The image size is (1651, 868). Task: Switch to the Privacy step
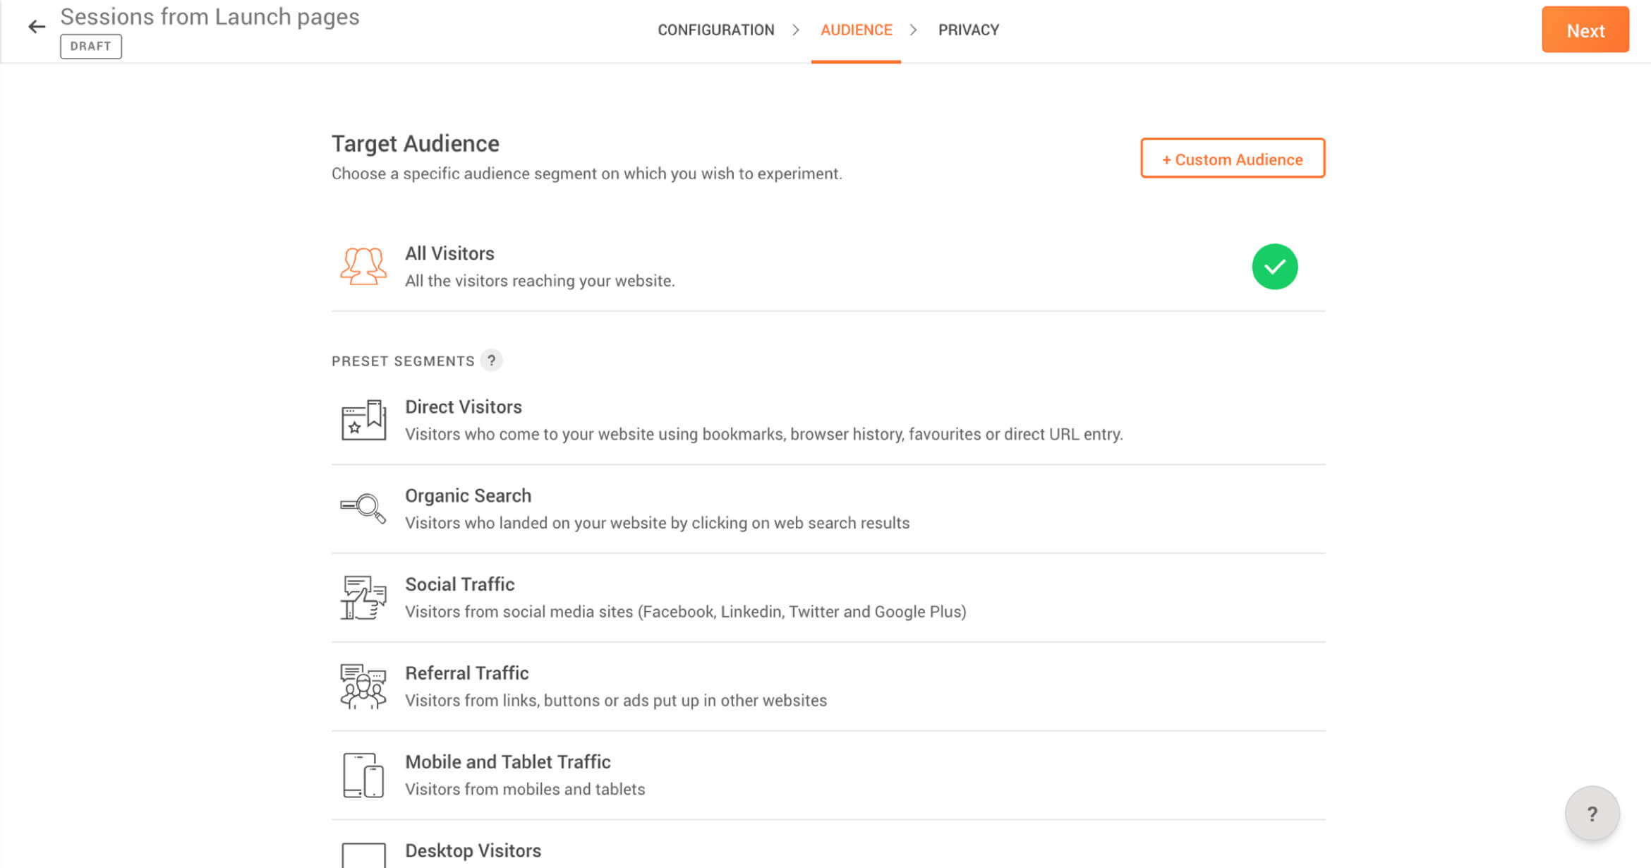(968, 30)
